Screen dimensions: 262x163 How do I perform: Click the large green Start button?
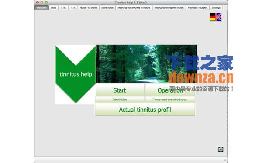120,90
